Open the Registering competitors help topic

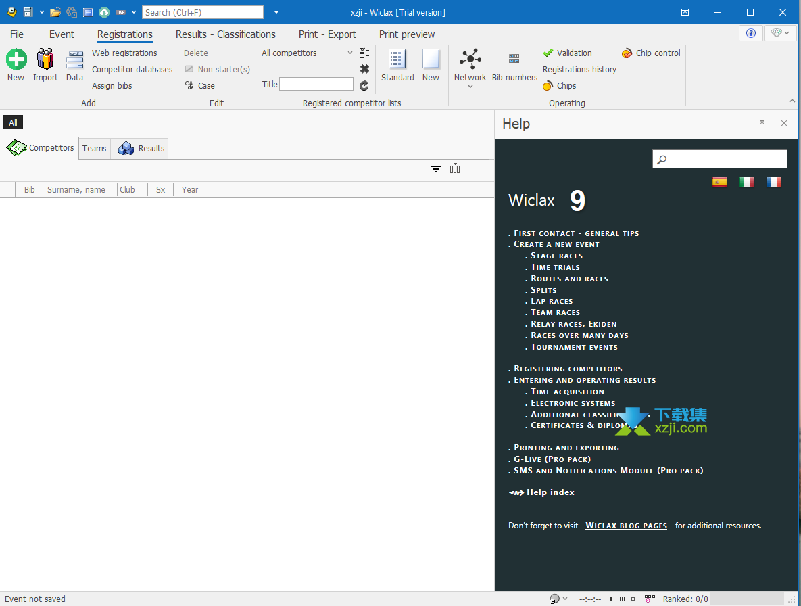(x=568, y=369)
